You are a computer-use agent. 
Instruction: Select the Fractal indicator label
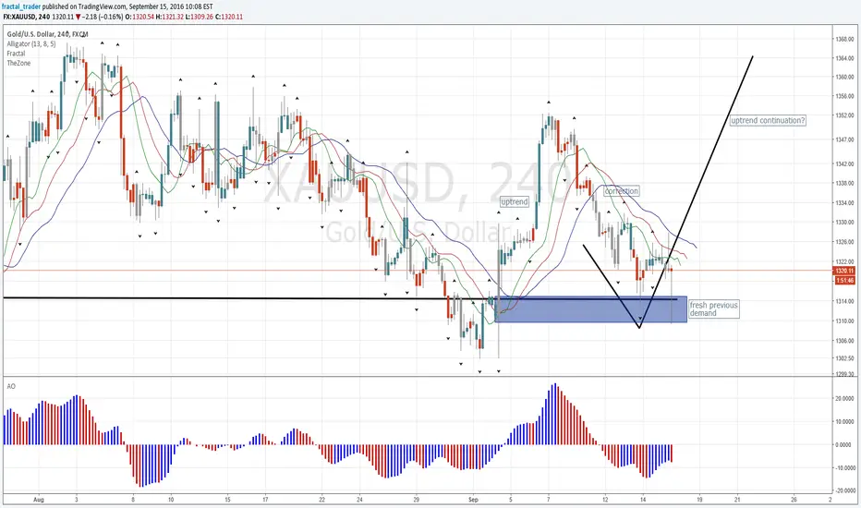(16, 54)
